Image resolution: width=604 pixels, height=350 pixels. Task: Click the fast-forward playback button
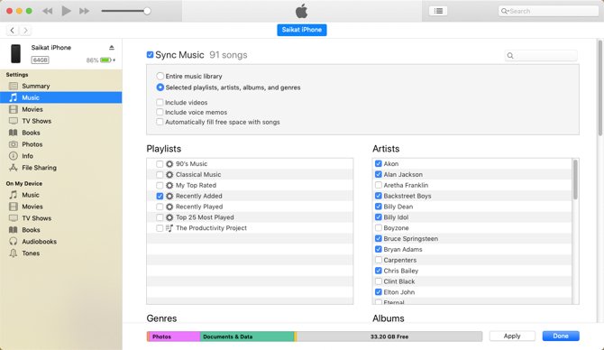point(85,11)
